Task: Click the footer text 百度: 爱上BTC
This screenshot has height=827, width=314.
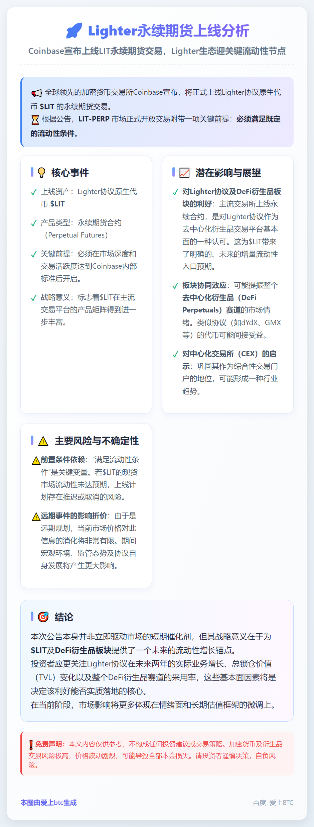Action: (x=273, y=803)
